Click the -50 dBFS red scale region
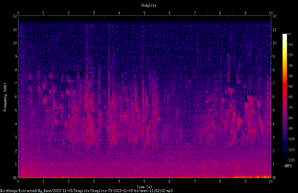298x193 pixels. tap(284, 87)
